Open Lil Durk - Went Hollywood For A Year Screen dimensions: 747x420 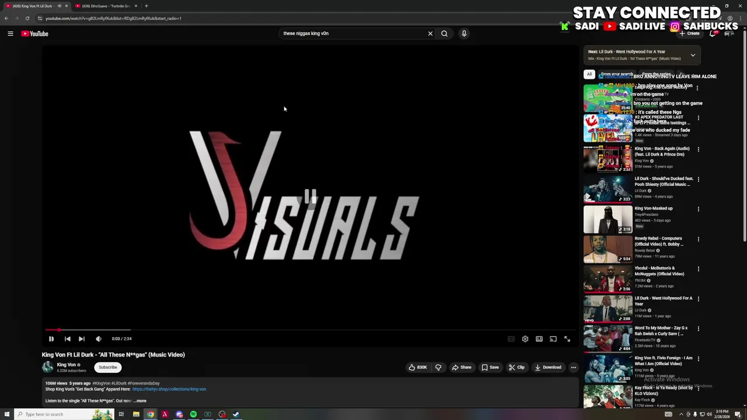[664, 301]
